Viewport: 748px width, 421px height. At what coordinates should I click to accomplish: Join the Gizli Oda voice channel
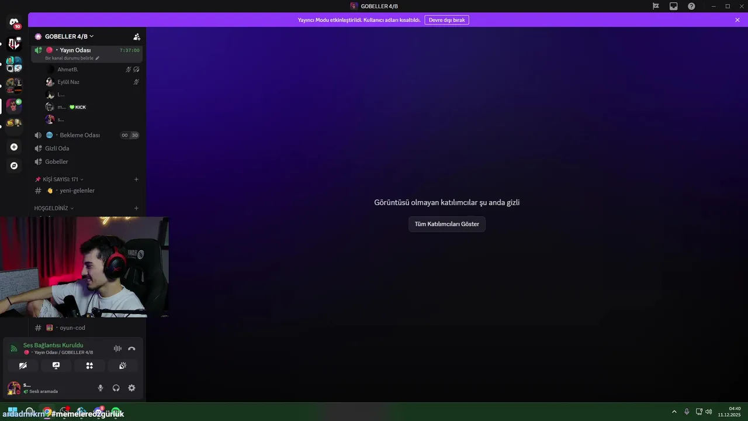pos(87,149)
